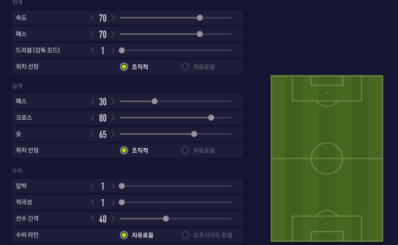Click the 슛 slider handle at 65
Screen dimensions: 398x245
click(x=194, y=134)
